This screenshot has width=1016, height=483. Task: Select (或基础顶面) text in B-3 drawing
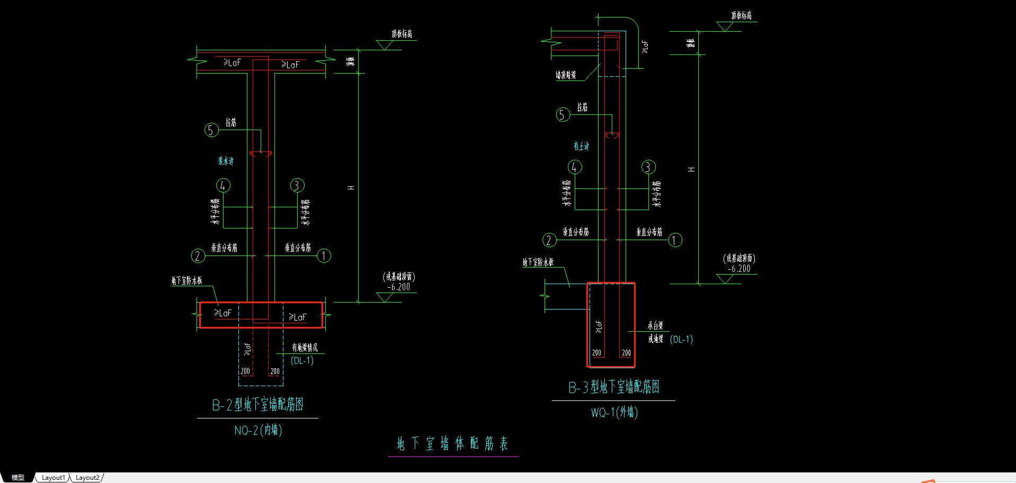coord(739,258)
